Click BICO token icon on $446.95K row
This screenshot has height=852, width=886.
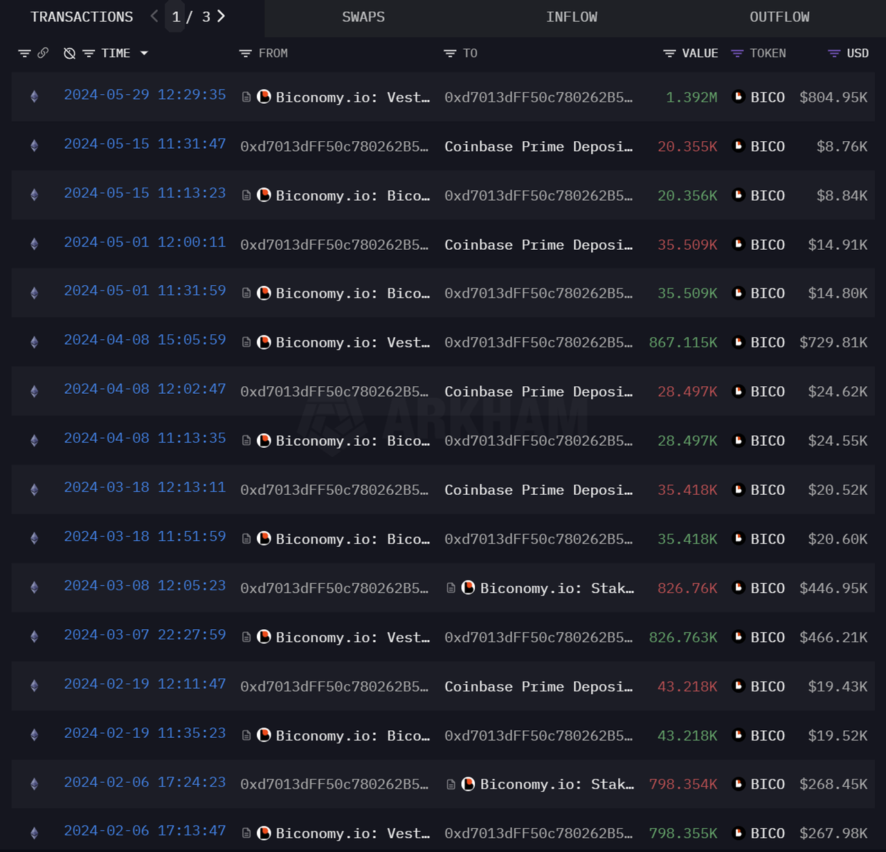738,588
